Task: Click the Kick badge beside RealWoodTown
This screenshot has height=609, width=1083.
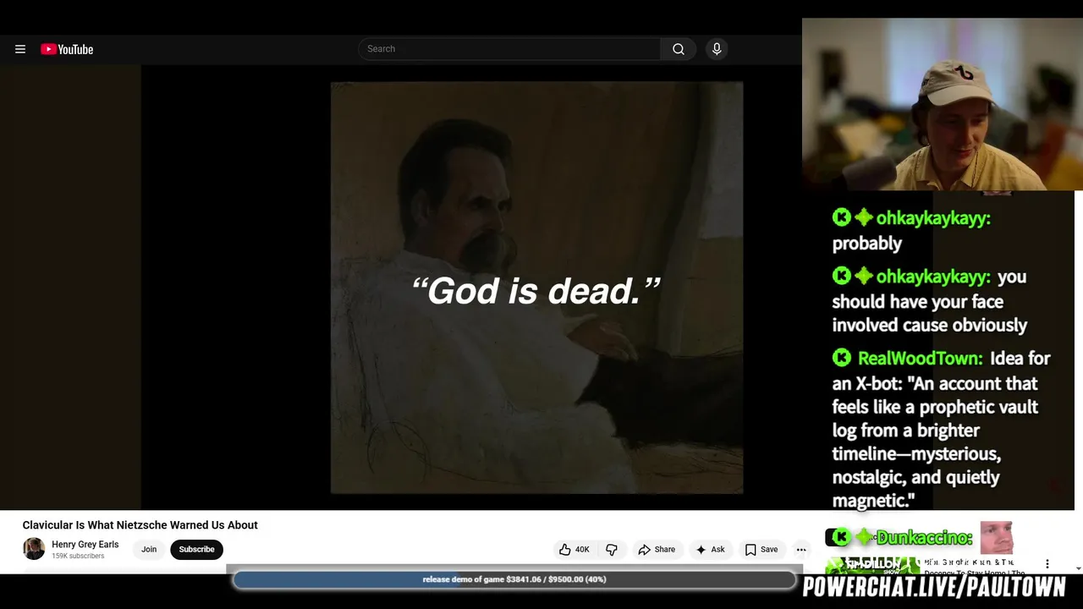Action: coord(841,359)
